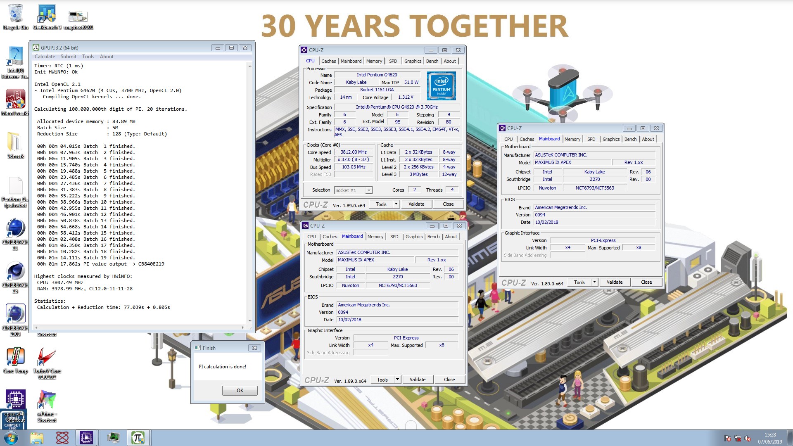The image size is (793, 446).
Task: Click MAXIMUS IX APEX in the lower CPU-Z window
Action: 375,260
